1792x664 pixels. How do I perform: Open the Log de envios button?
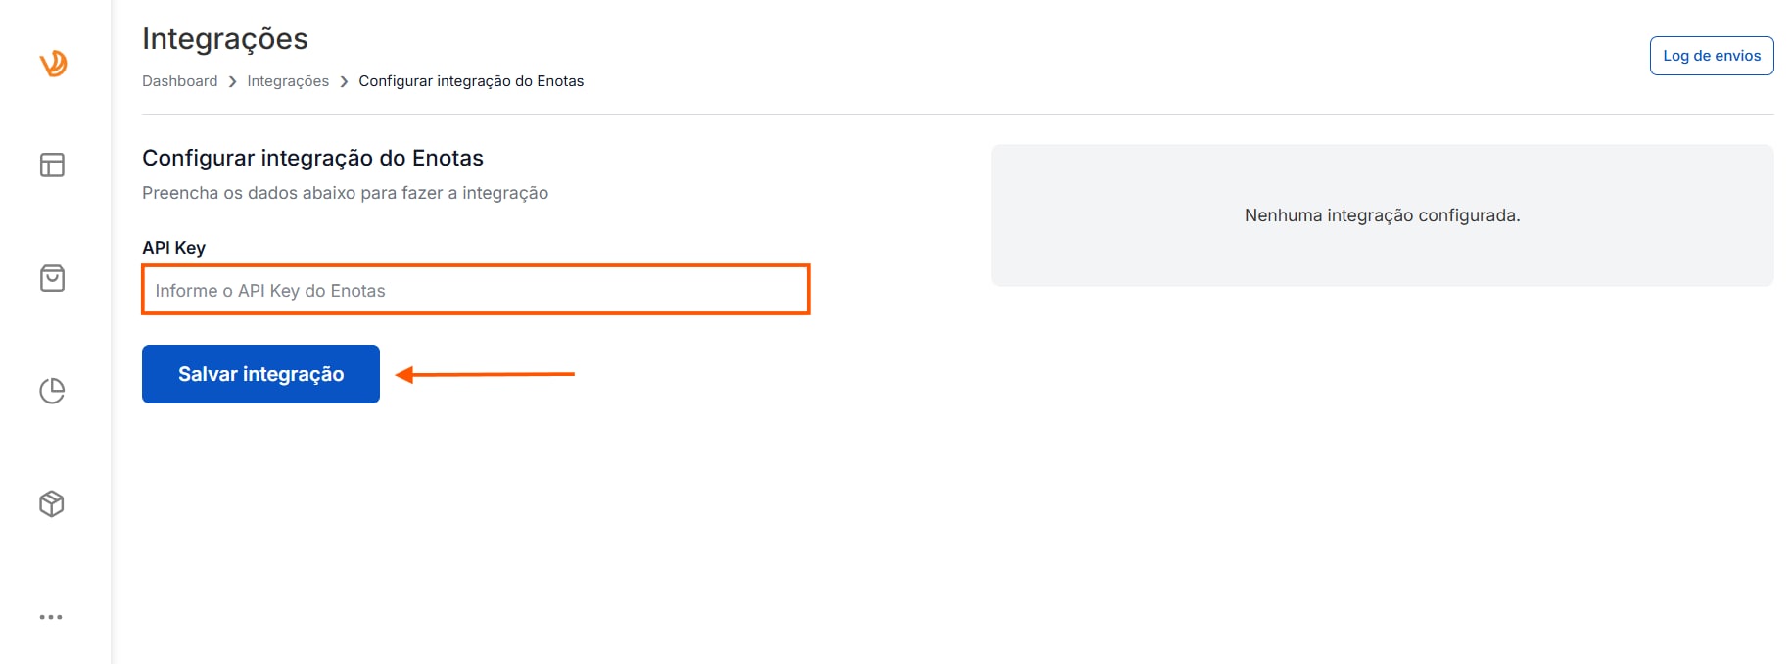(1712, 56)
